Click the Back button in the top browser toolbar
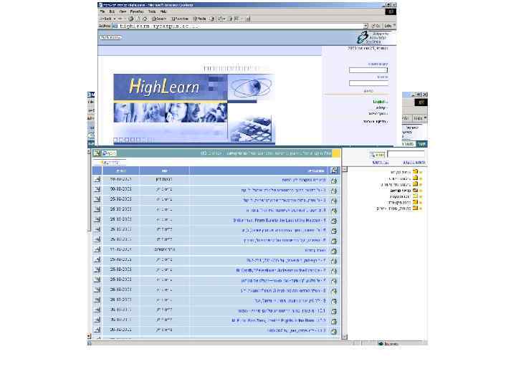Image resolution: width=516 pixels, height=387 pixels. [x=107, y=19]
